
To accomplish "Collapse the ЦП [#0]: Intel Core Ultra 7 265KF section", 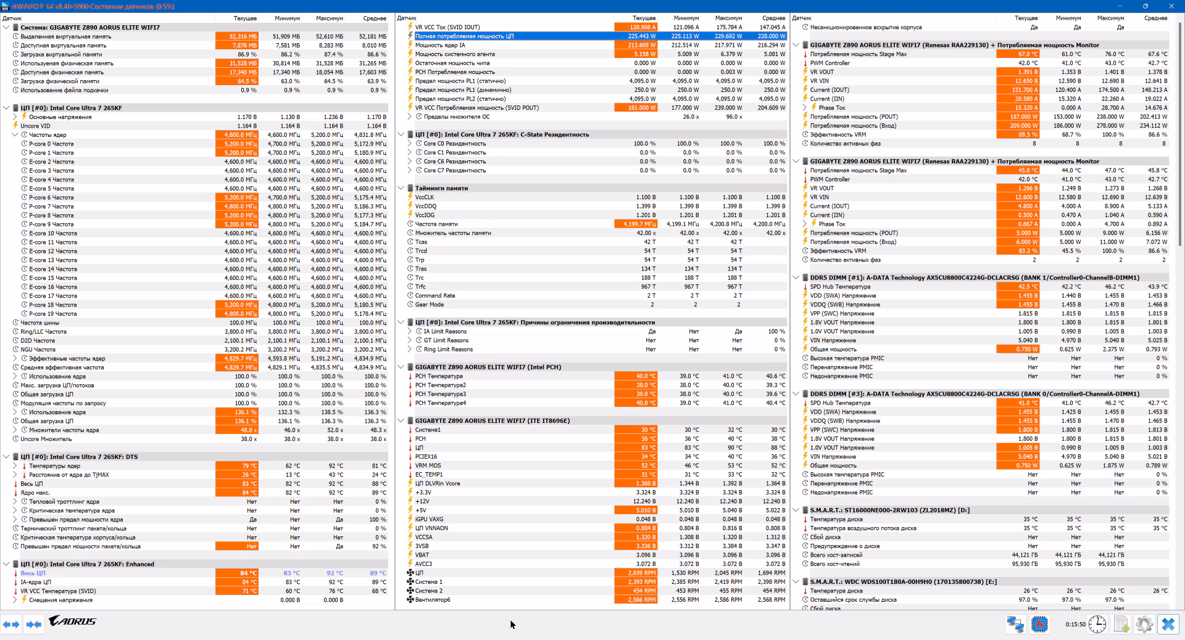I will 6,108.
